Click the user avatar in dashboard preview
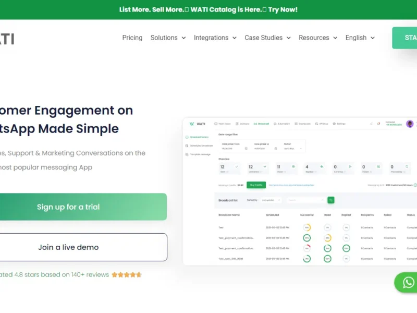Screen dimensions: 417x313 pos(410,124)
